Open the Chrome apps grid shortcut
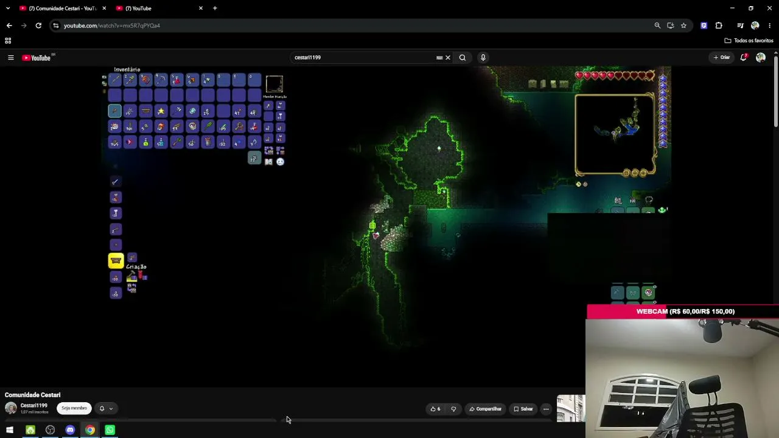 [x=8, y=41]
